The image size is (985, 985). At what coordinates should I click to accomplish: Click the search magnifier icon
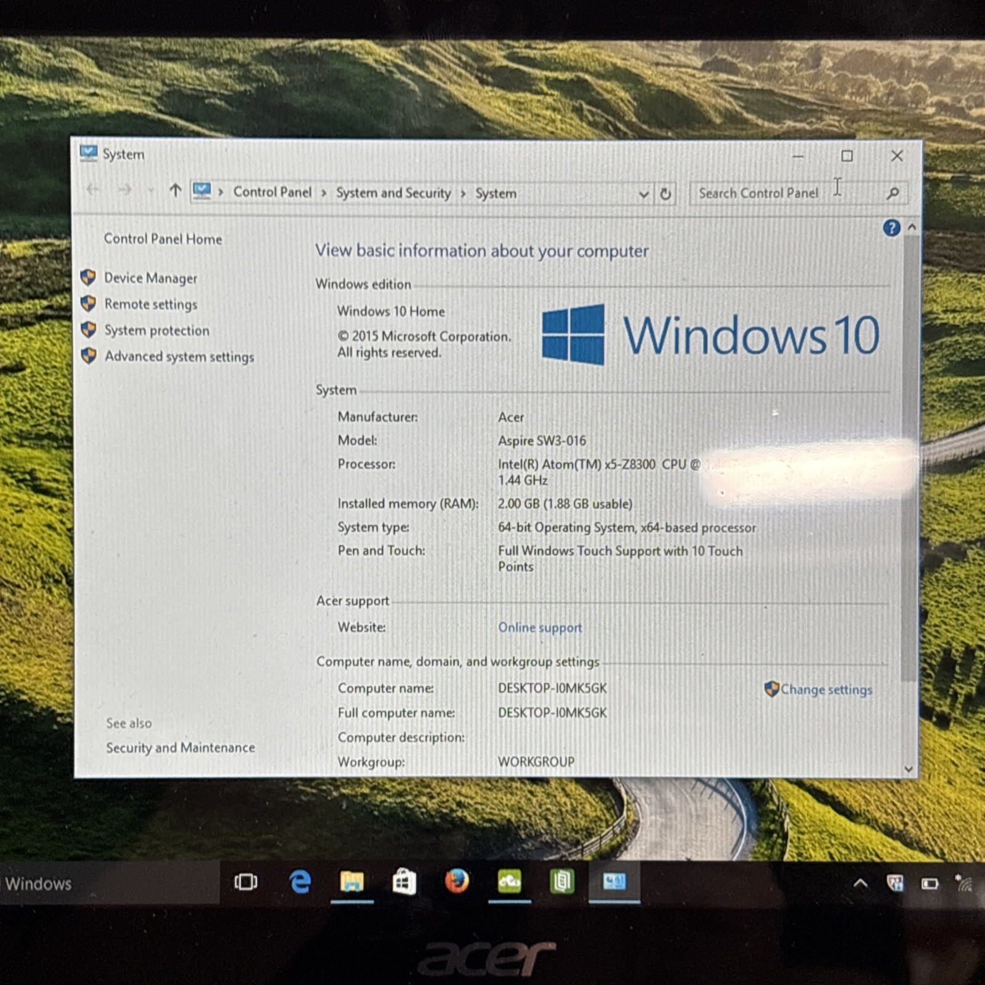(x=893, y=194)
